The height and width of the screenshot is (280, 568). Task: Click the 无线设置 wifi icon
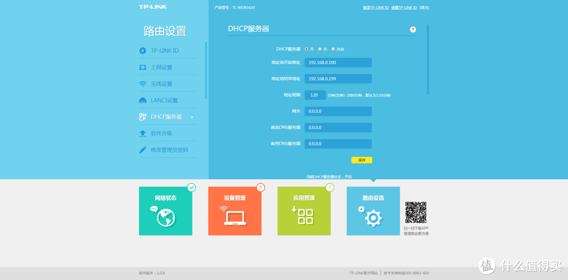pyautogui.click(x=143, y=84)
